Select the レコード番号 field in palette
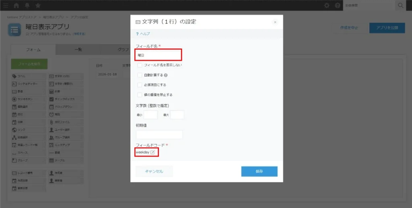Screen dimensions: 412x208 click(x=29, y=173)
